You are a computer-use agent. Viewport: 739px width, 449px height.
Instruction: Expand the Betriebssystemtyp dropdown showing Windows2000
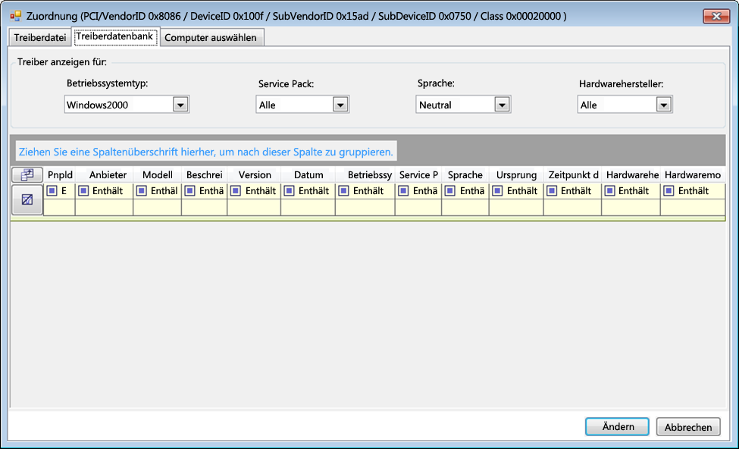(180, 105)
